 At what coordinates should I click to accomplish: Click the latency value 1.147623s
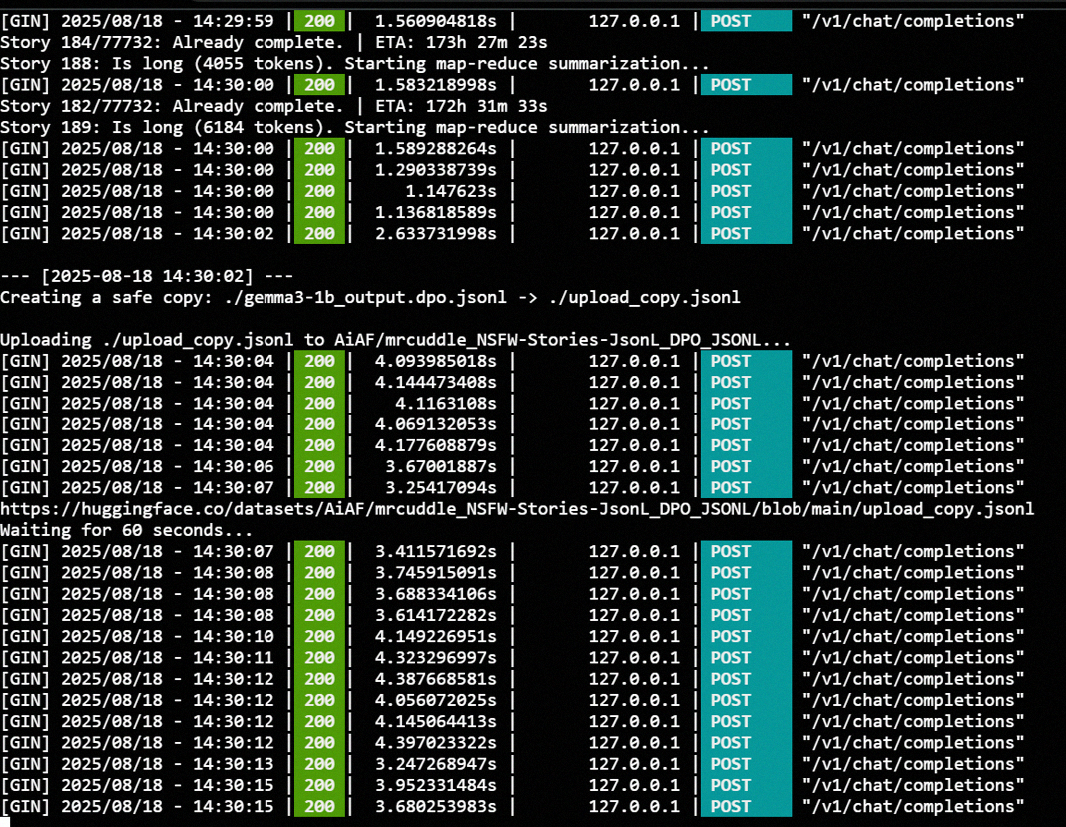tap(451, 191)
